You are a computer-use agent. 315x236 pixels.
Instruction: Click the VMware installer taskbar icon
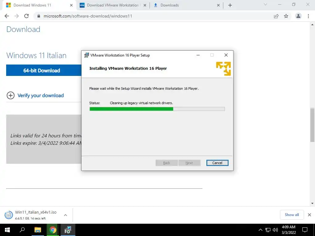pos(68,230)
